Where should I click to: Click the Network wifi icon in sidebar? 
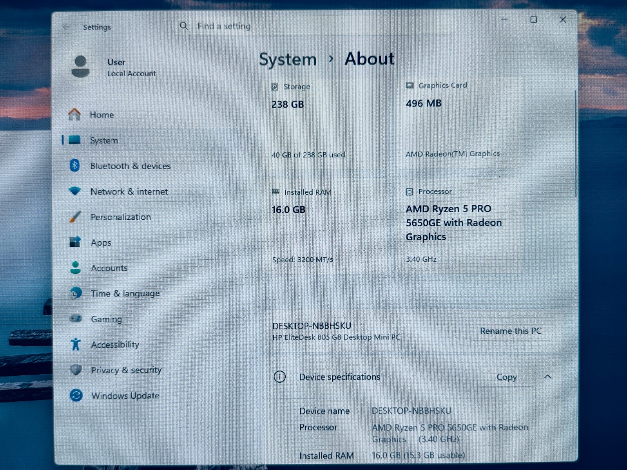tap(74, 191)
